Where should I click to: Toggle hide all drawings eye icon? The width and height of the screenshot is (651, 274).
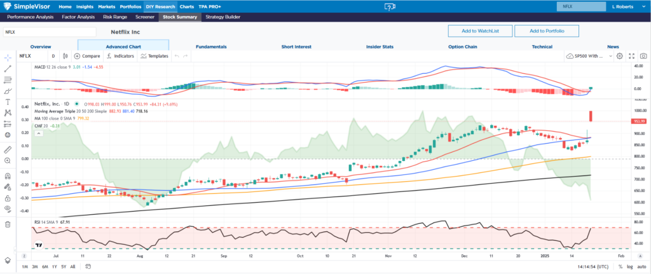(x=8, y=209)
